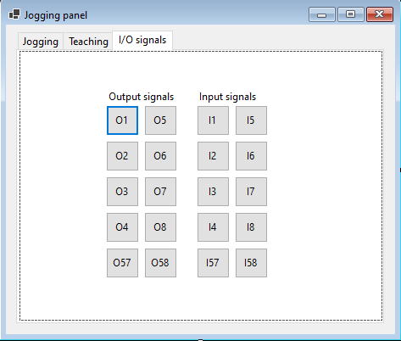The image size is (401, 341).
Task: Toggle output signal O2
Action: 122,156
